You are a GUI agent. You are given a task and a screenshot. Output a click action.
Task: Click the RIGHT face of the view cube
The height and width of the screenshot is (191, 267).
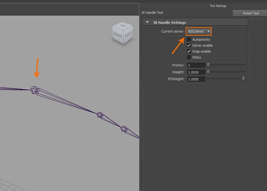pos(128,34)
